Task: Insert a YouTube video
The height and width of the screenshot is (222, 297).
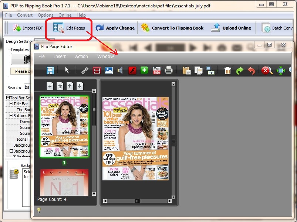Action: [157, 70]
